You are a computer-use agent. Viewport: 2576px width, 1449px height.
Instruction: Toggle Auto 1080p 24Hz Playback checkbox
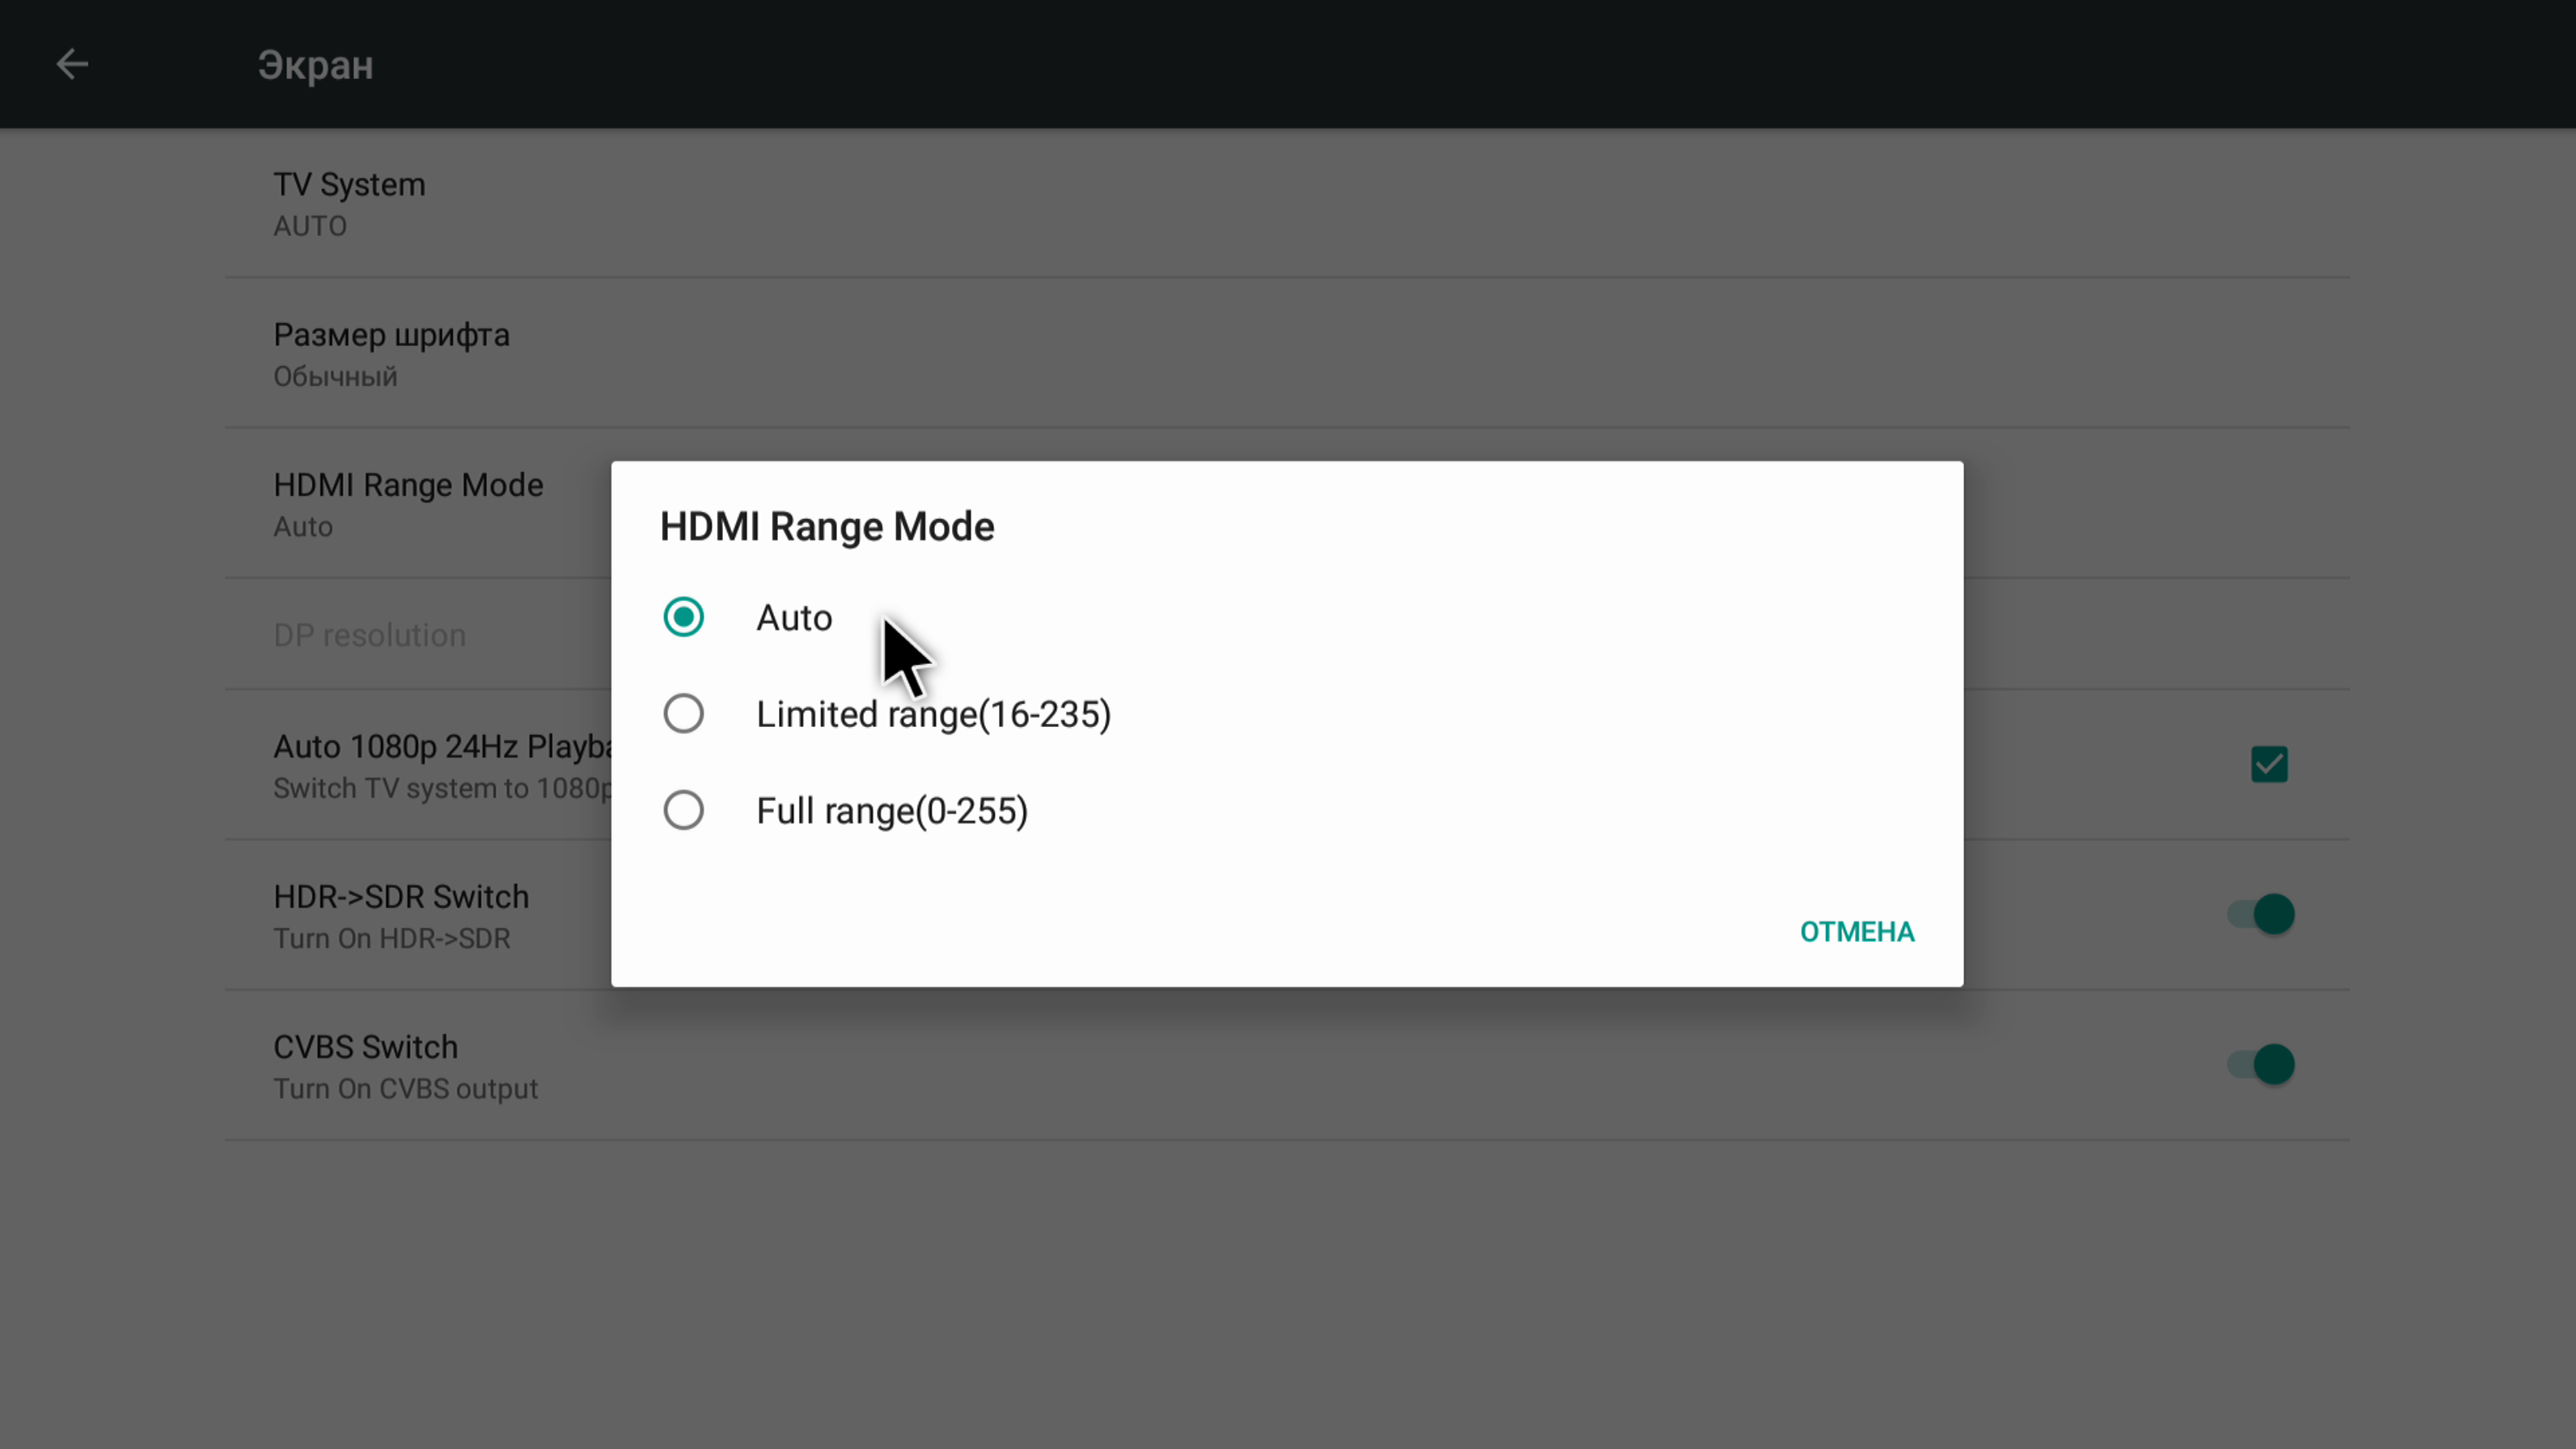(2269, 765)
